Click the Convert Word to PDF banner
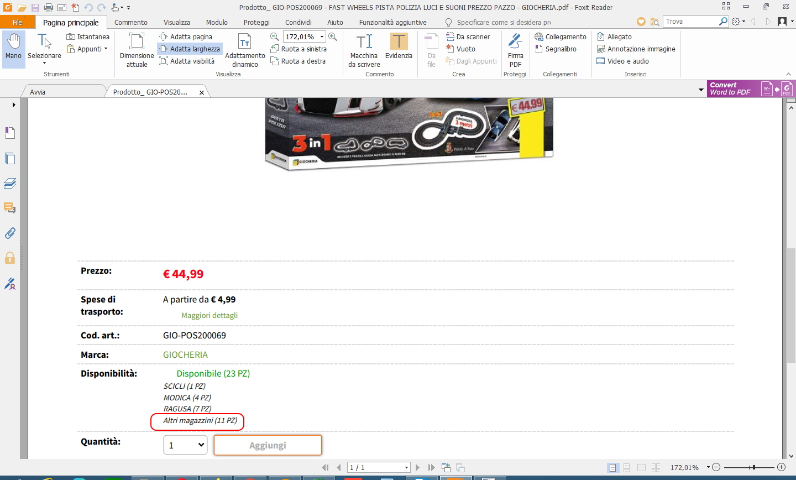 pyautogui.click(x=751, y=89)
